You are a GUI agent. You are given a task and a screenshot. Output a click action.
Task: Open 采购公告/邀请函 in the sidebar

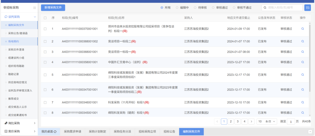[18, 33]
